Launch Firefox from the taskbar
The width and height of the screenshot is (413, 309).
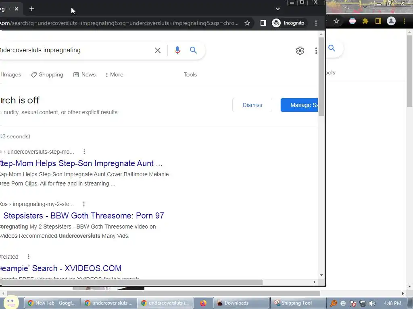[203, 303]
